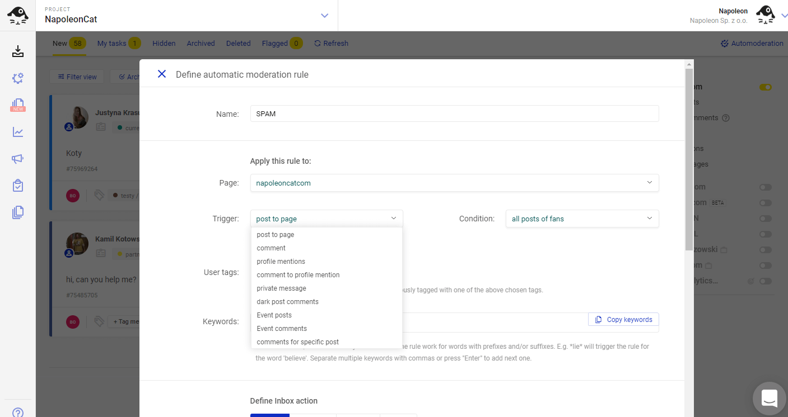This screenshot has width=788, height=417.
Task: Click the BO avatar on Kamil's message
Action: (x=73, y=321)
